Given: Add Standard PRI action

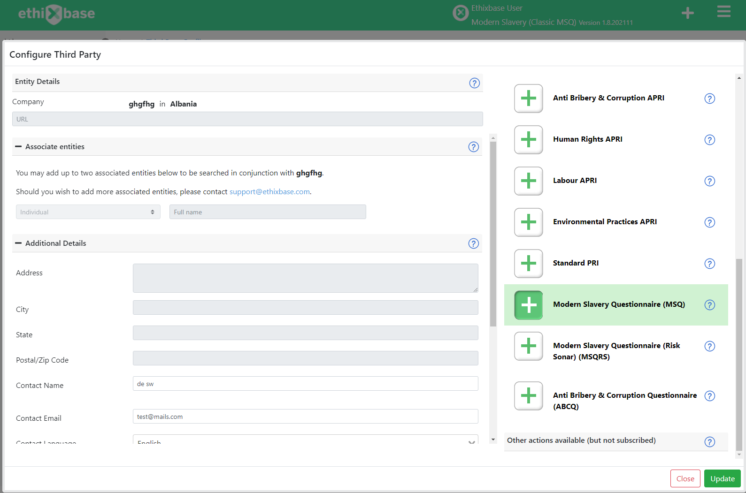Looking at the screenshot, I should pos(529,264).
